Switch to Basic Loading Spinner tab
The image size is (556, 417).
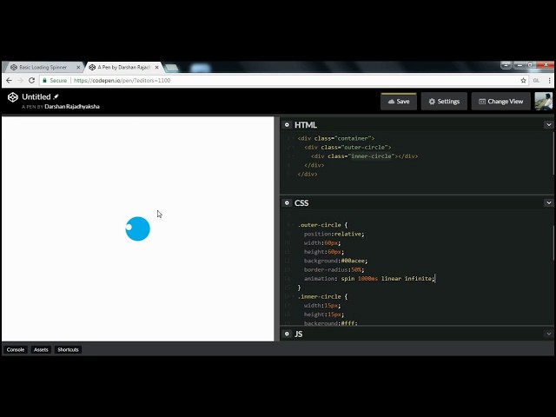tap(43, 67)
